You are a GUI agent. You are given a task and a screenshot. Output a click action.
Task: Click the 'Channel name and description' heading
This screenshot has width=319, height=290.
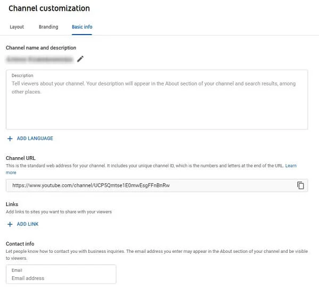41,48
